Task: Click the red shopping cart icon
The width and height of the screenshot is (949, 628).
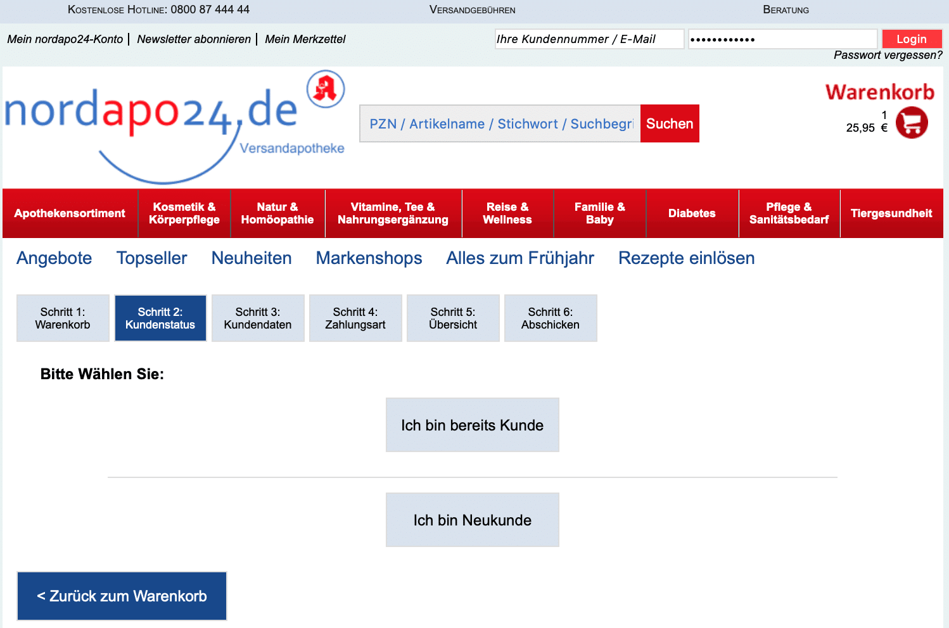Action: (x=912, y=122)
